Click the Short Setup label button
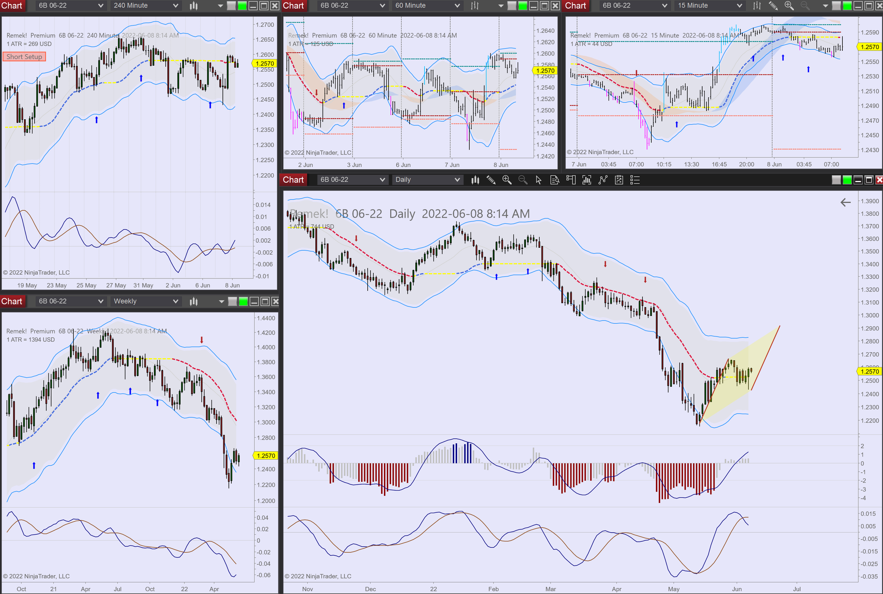 [24, 57]
